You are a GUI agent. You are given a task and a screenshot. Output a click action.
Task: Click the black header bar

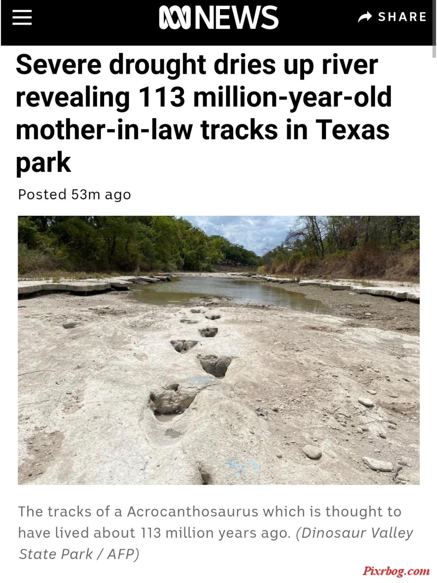(x=219, y=23)
